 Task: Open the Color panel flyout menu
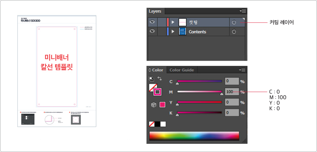coord(242,70)
